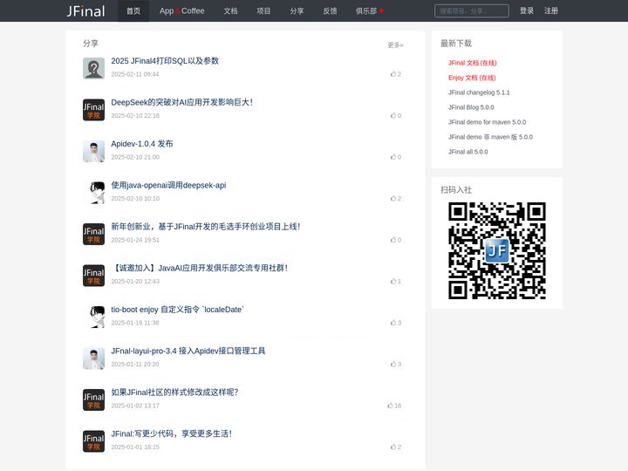Screen dimensions: 628x471
Task: Open post tio-boot enjoy 自定义指令 localeDate
Action: (177, 310)
